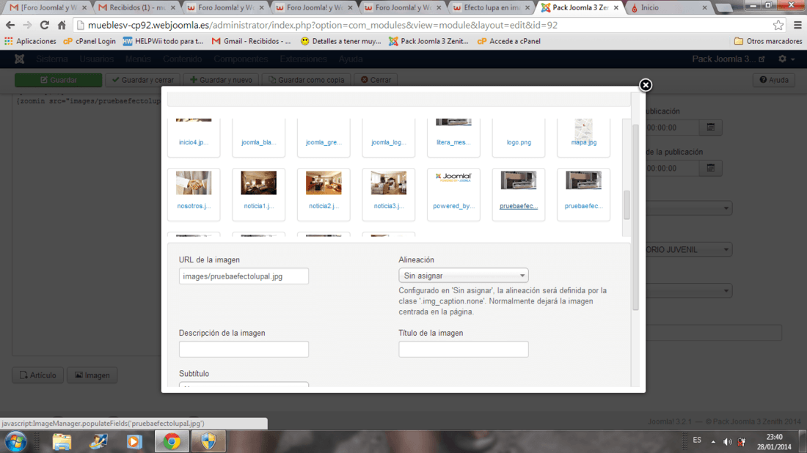Open the Detalles a tener muy... bookmark
The width and height of the screenshot is (807, 453).
[340, 41]
